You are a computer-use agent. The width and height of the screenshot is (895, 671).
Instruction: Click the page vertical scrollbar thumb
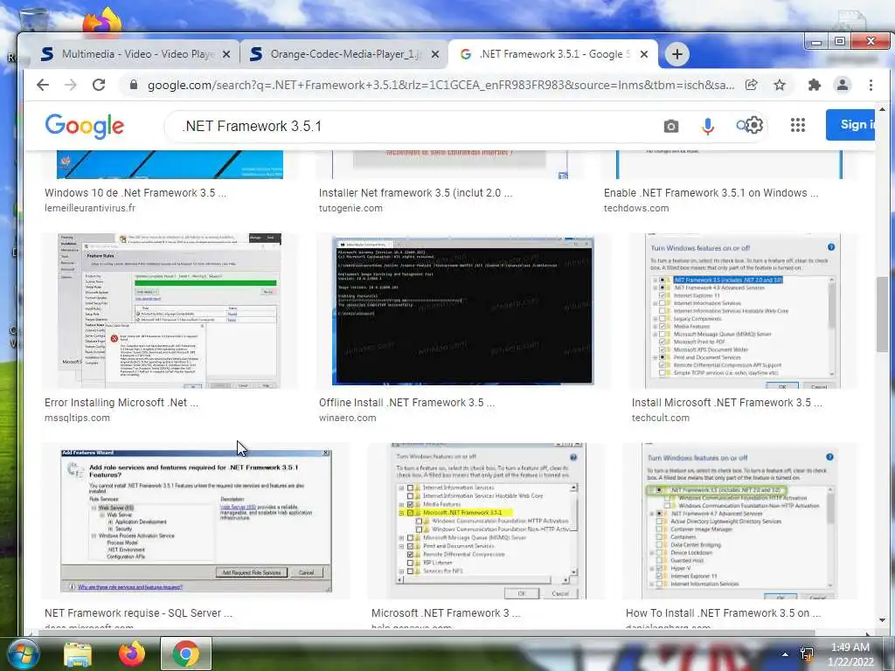(x=882, y=315)
